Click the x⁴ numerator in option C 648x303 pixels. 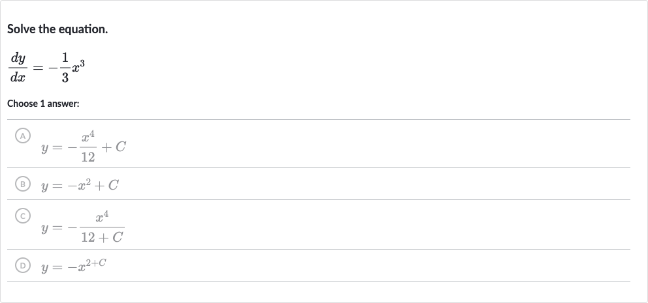click(102, 217)
